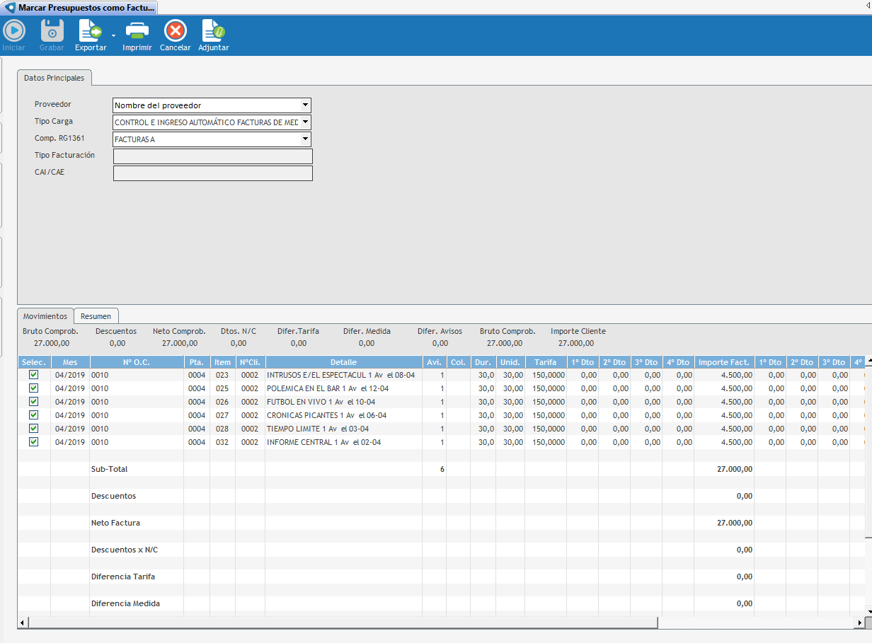Viewport: 872px width, 643px height.
Task: Click the app icon in title tab
Action: point(10,8)
